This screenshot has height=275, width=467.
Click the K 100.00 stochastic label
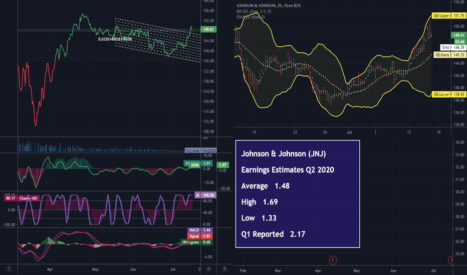(205, 195)
